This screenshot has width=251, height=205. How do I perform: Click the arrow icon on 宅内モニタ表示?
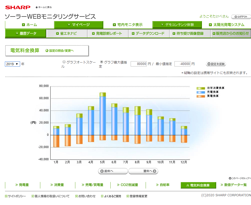point(114,25)
